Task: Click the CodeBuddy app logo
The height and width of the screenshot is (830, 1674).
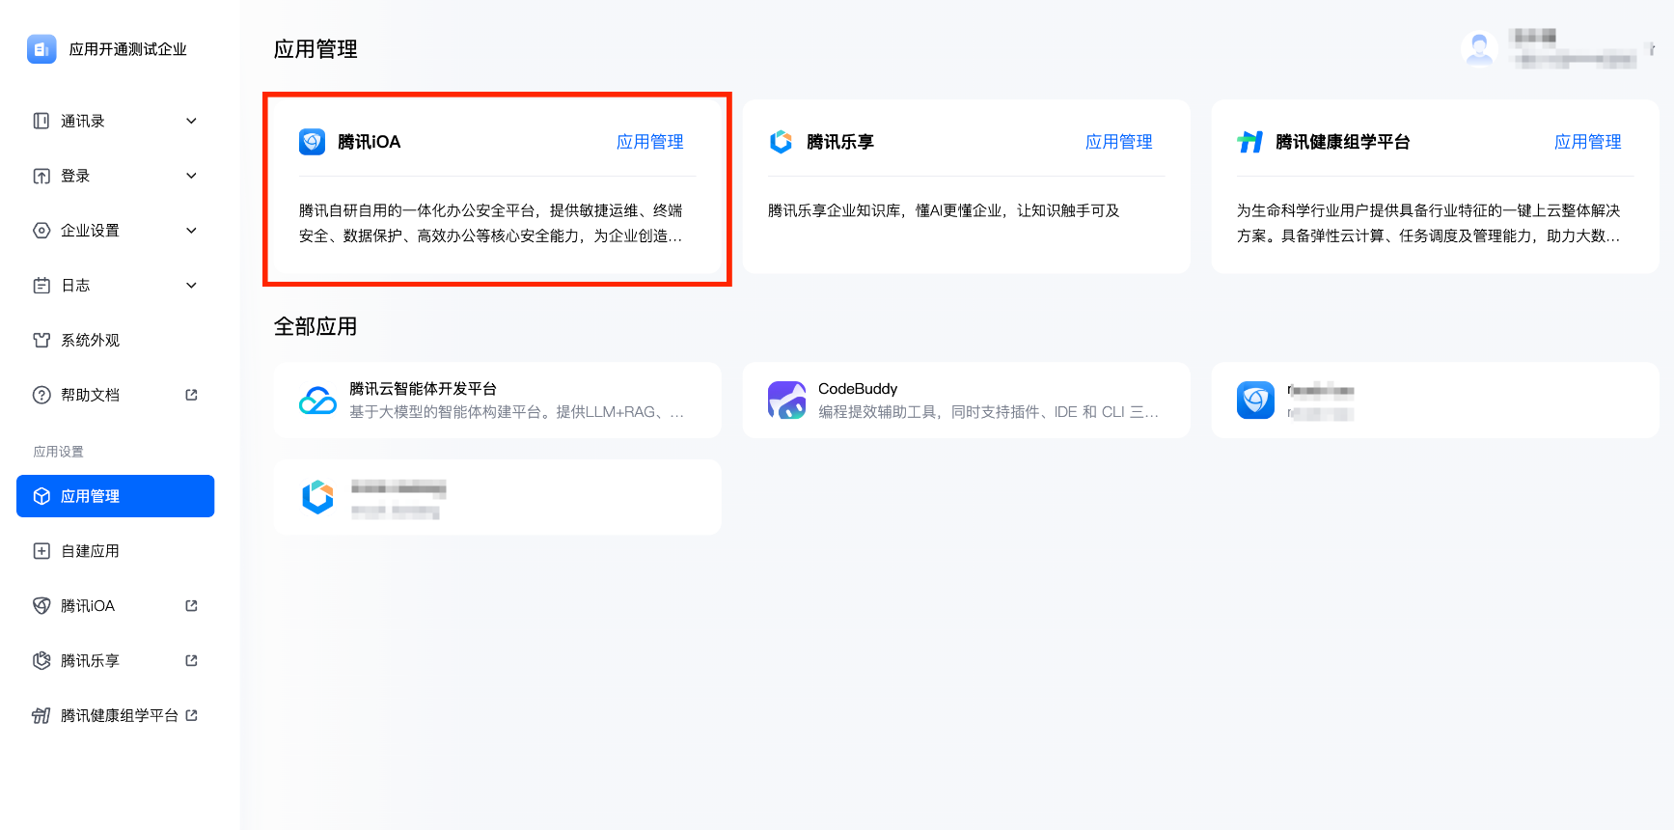Action: (x=786, y=401)
